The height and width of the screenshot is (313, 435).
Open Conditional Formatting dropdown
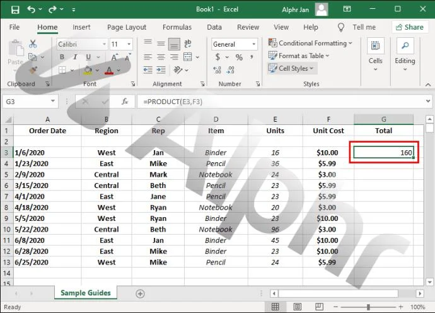click(x=310, y=43)
